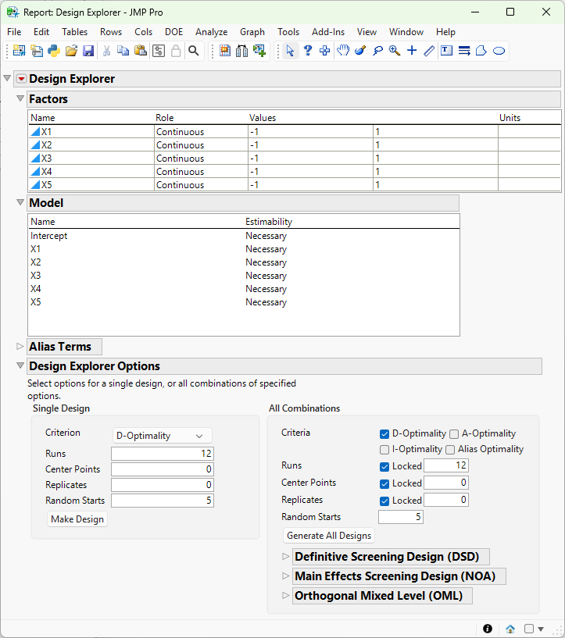Select the Crosshairs tool
565x638 pixels.
coord(412,51)
